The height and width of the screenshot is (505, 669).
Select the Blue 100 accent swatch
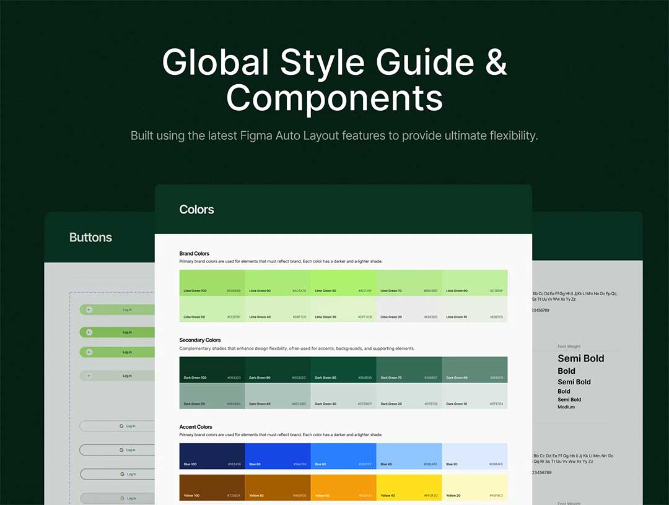tap(212, 456)
